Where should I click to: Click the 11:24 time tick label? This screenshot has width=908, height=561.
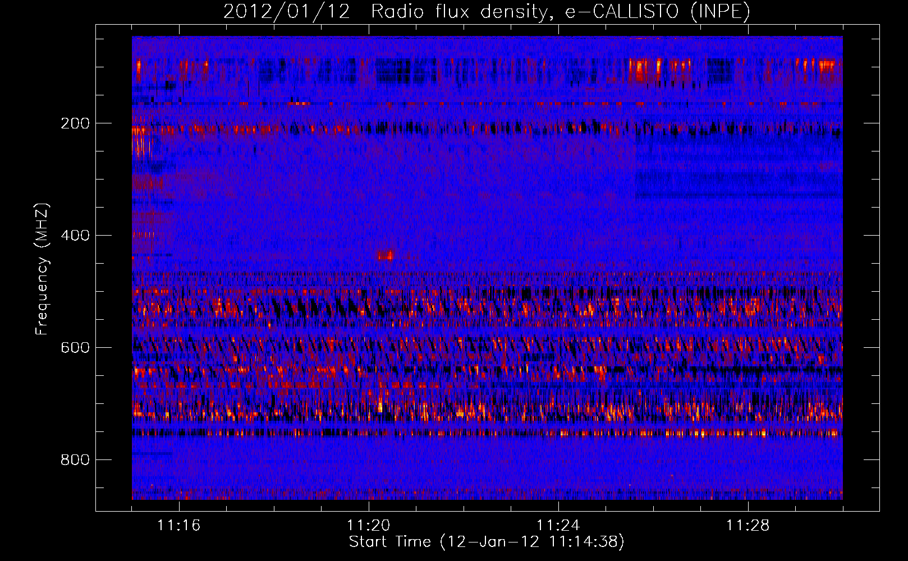pos(558,526)
